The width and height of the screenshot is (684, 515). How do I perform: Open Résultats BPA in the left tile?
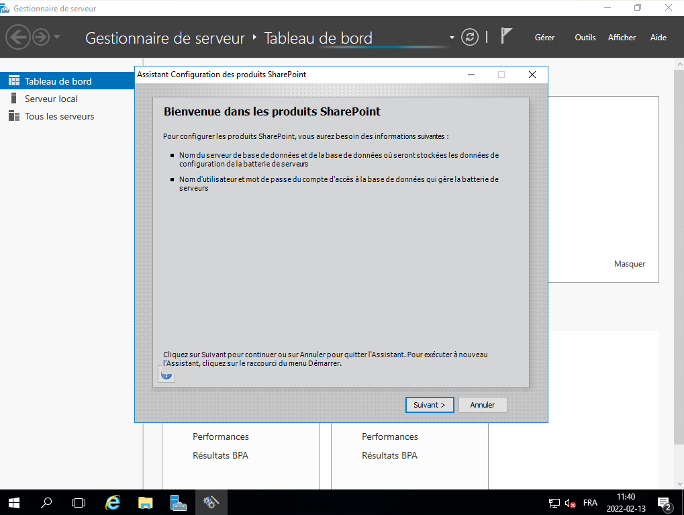click(x=220, y=455)
